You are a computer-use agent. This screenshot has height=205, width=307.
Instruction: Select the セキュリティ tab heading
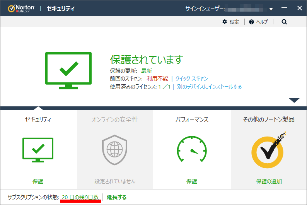[38, 120]
